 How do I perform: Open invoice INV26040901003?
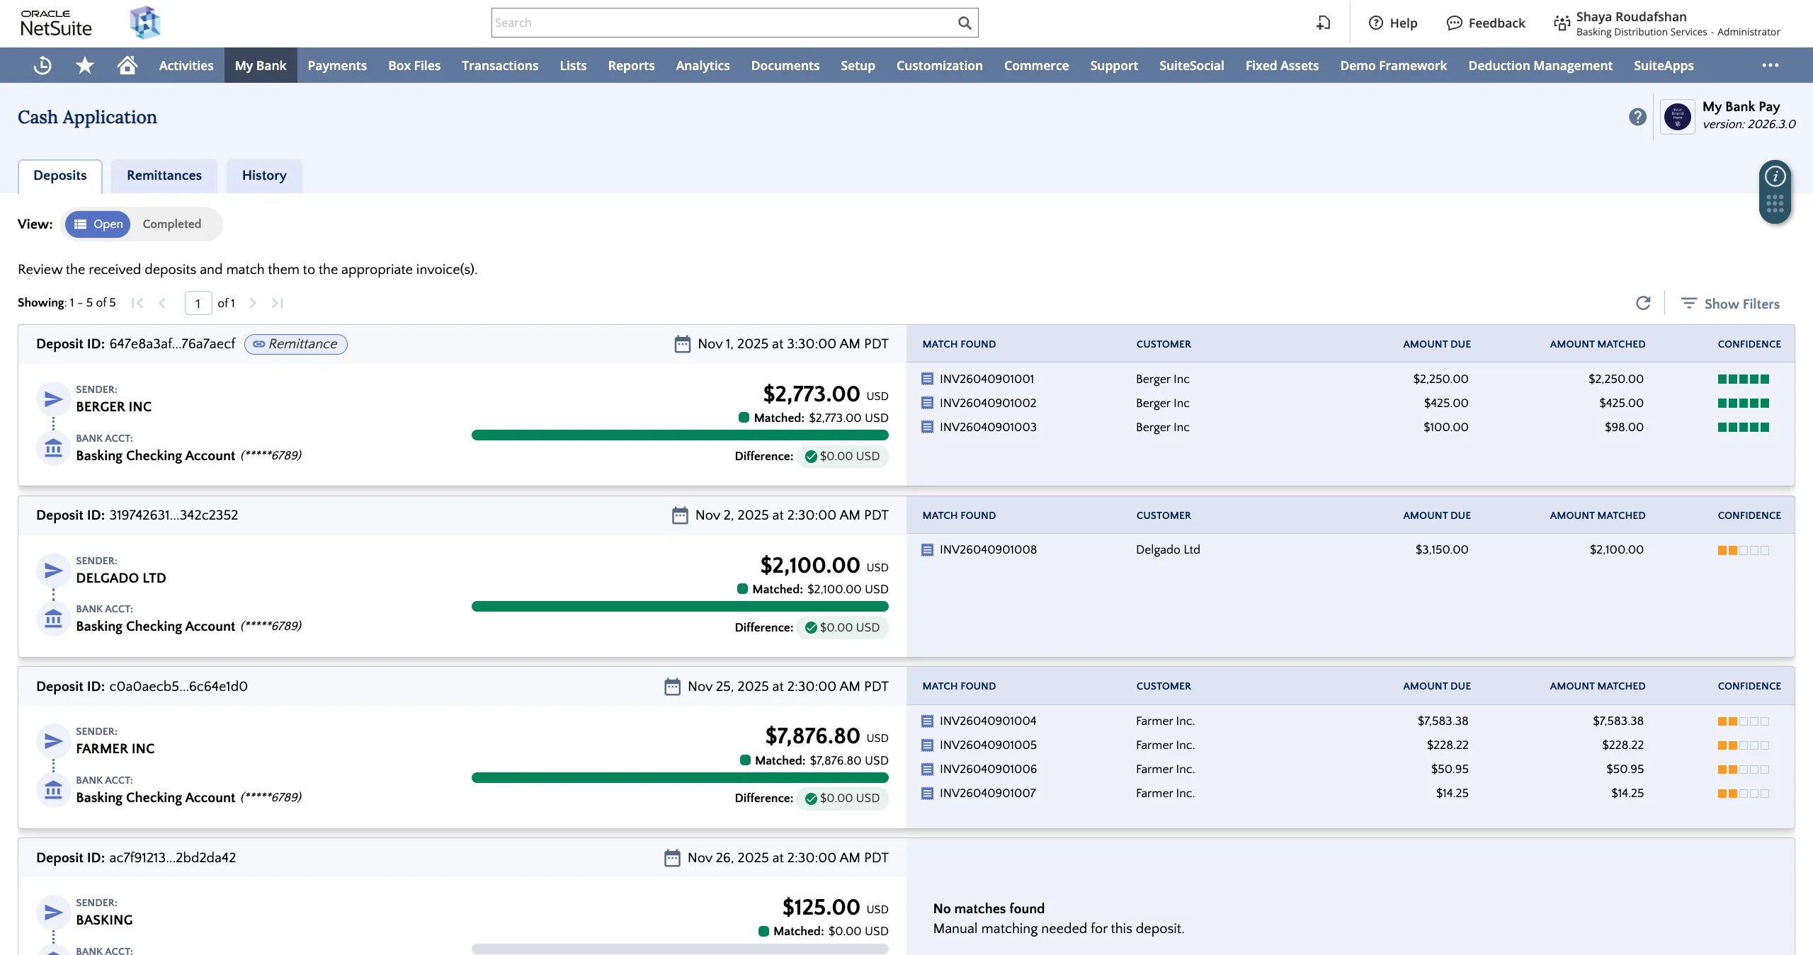pos(987,427)
